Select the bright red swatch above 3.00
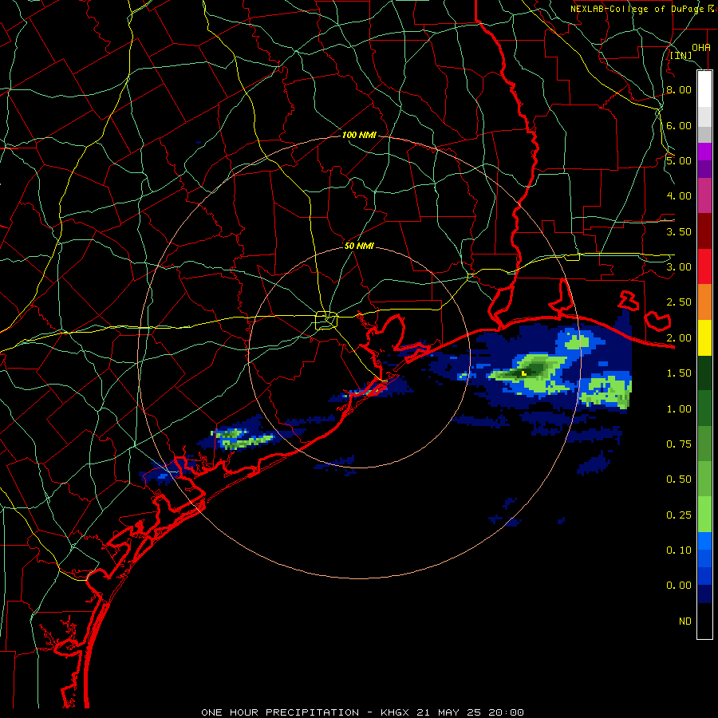 704,266
